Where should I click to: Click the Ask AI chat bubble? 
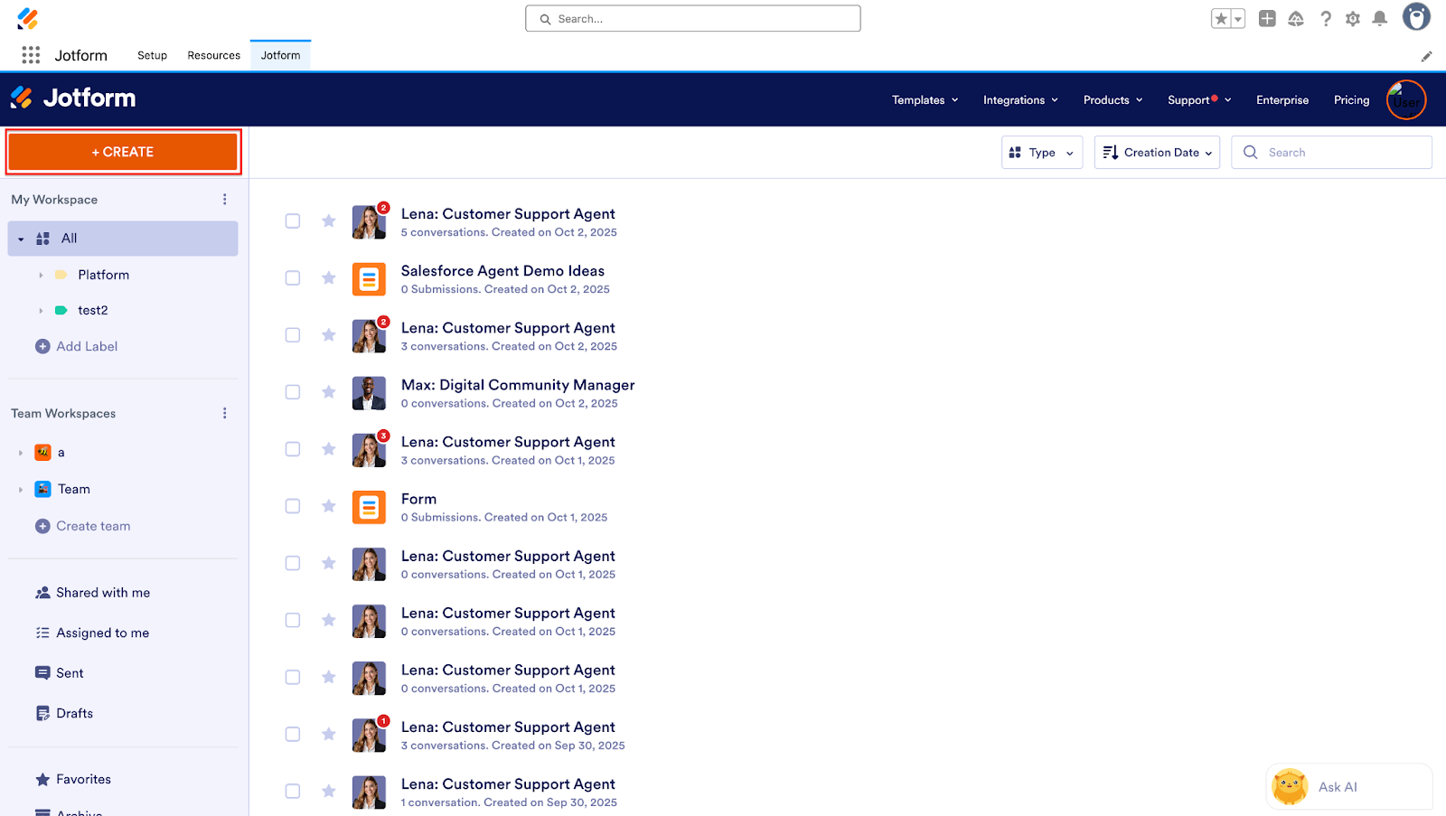click(1347, 786)
